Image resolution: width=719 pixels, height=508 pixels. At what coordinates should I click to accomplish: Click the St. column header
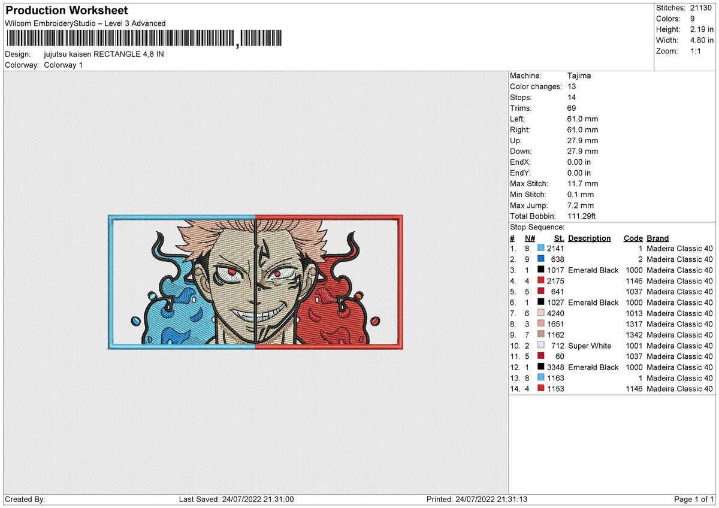[x=558, y=238]
